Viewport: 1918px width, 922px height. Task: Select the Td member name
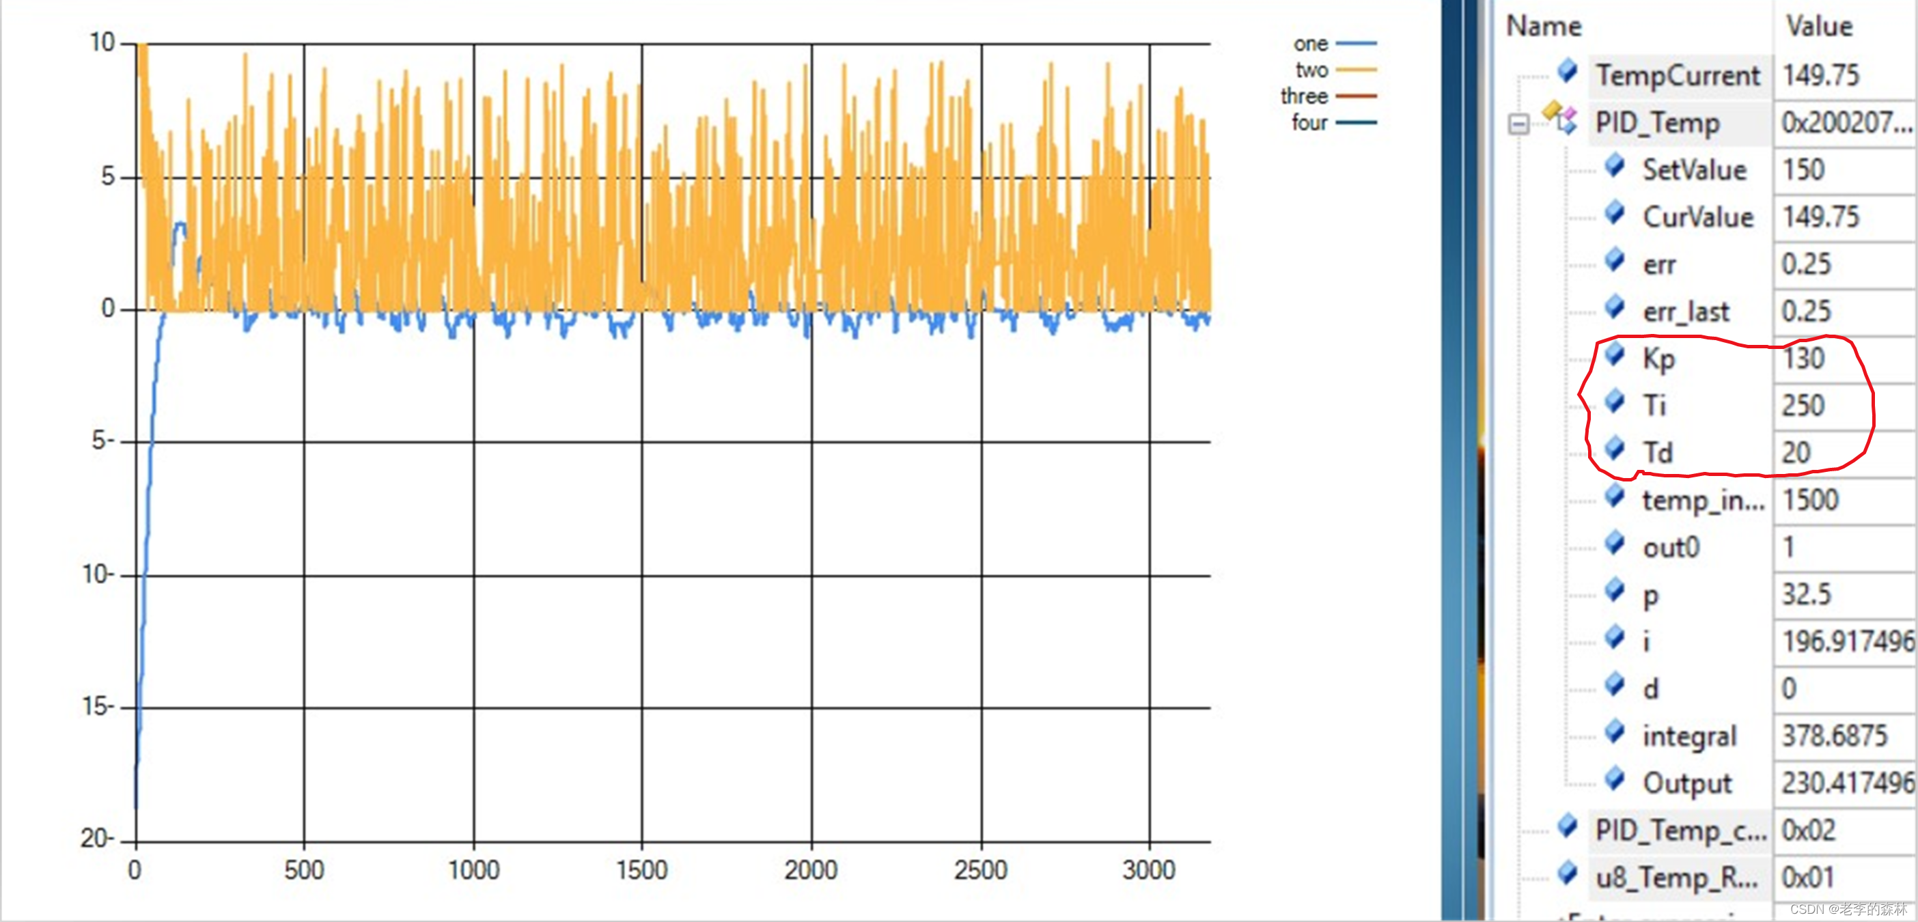tap(1657, 453)
